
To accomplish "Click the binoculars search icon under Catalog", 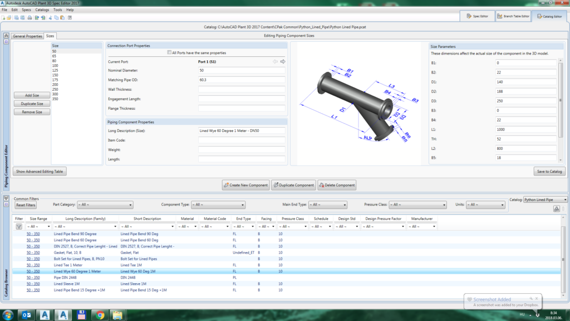I will pos(557,208).
